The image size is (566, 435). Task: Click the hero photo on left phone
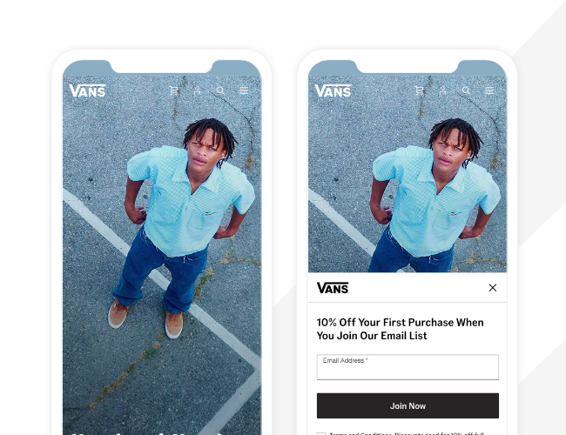point(162,252)
